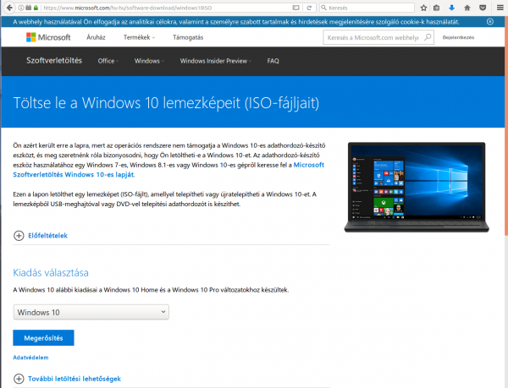The height and width of the screenshot is (388, 508).
Task: Open the Windows dropdown in dark nav bar
Action: point(149,61)
